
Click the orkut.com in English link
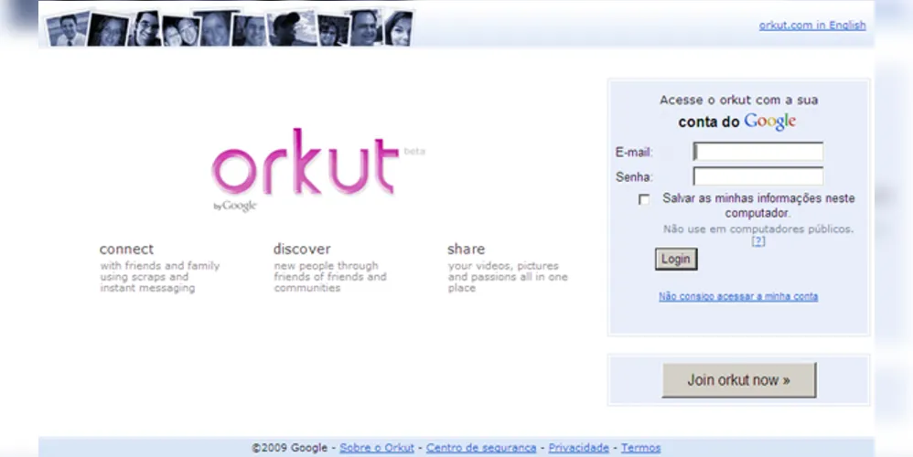(812, 25)
